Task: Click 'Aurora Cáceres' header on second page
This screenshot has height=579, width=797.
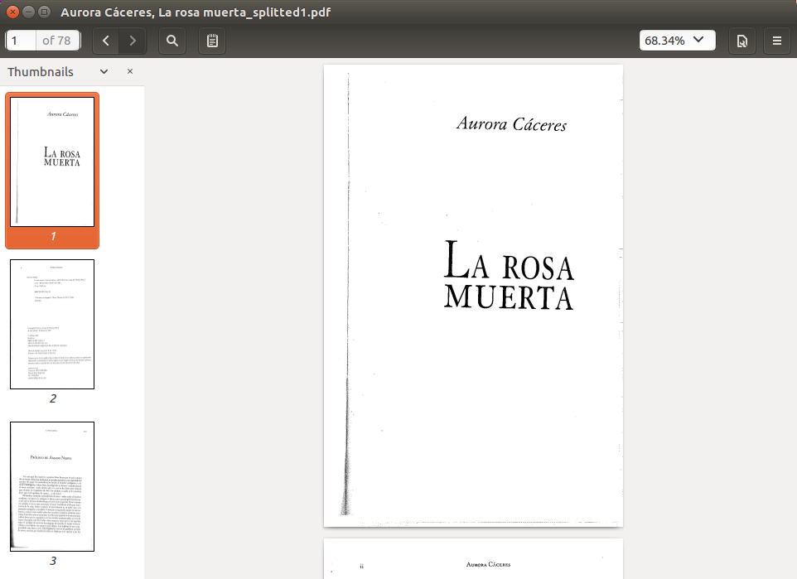Action: (489, 564)
